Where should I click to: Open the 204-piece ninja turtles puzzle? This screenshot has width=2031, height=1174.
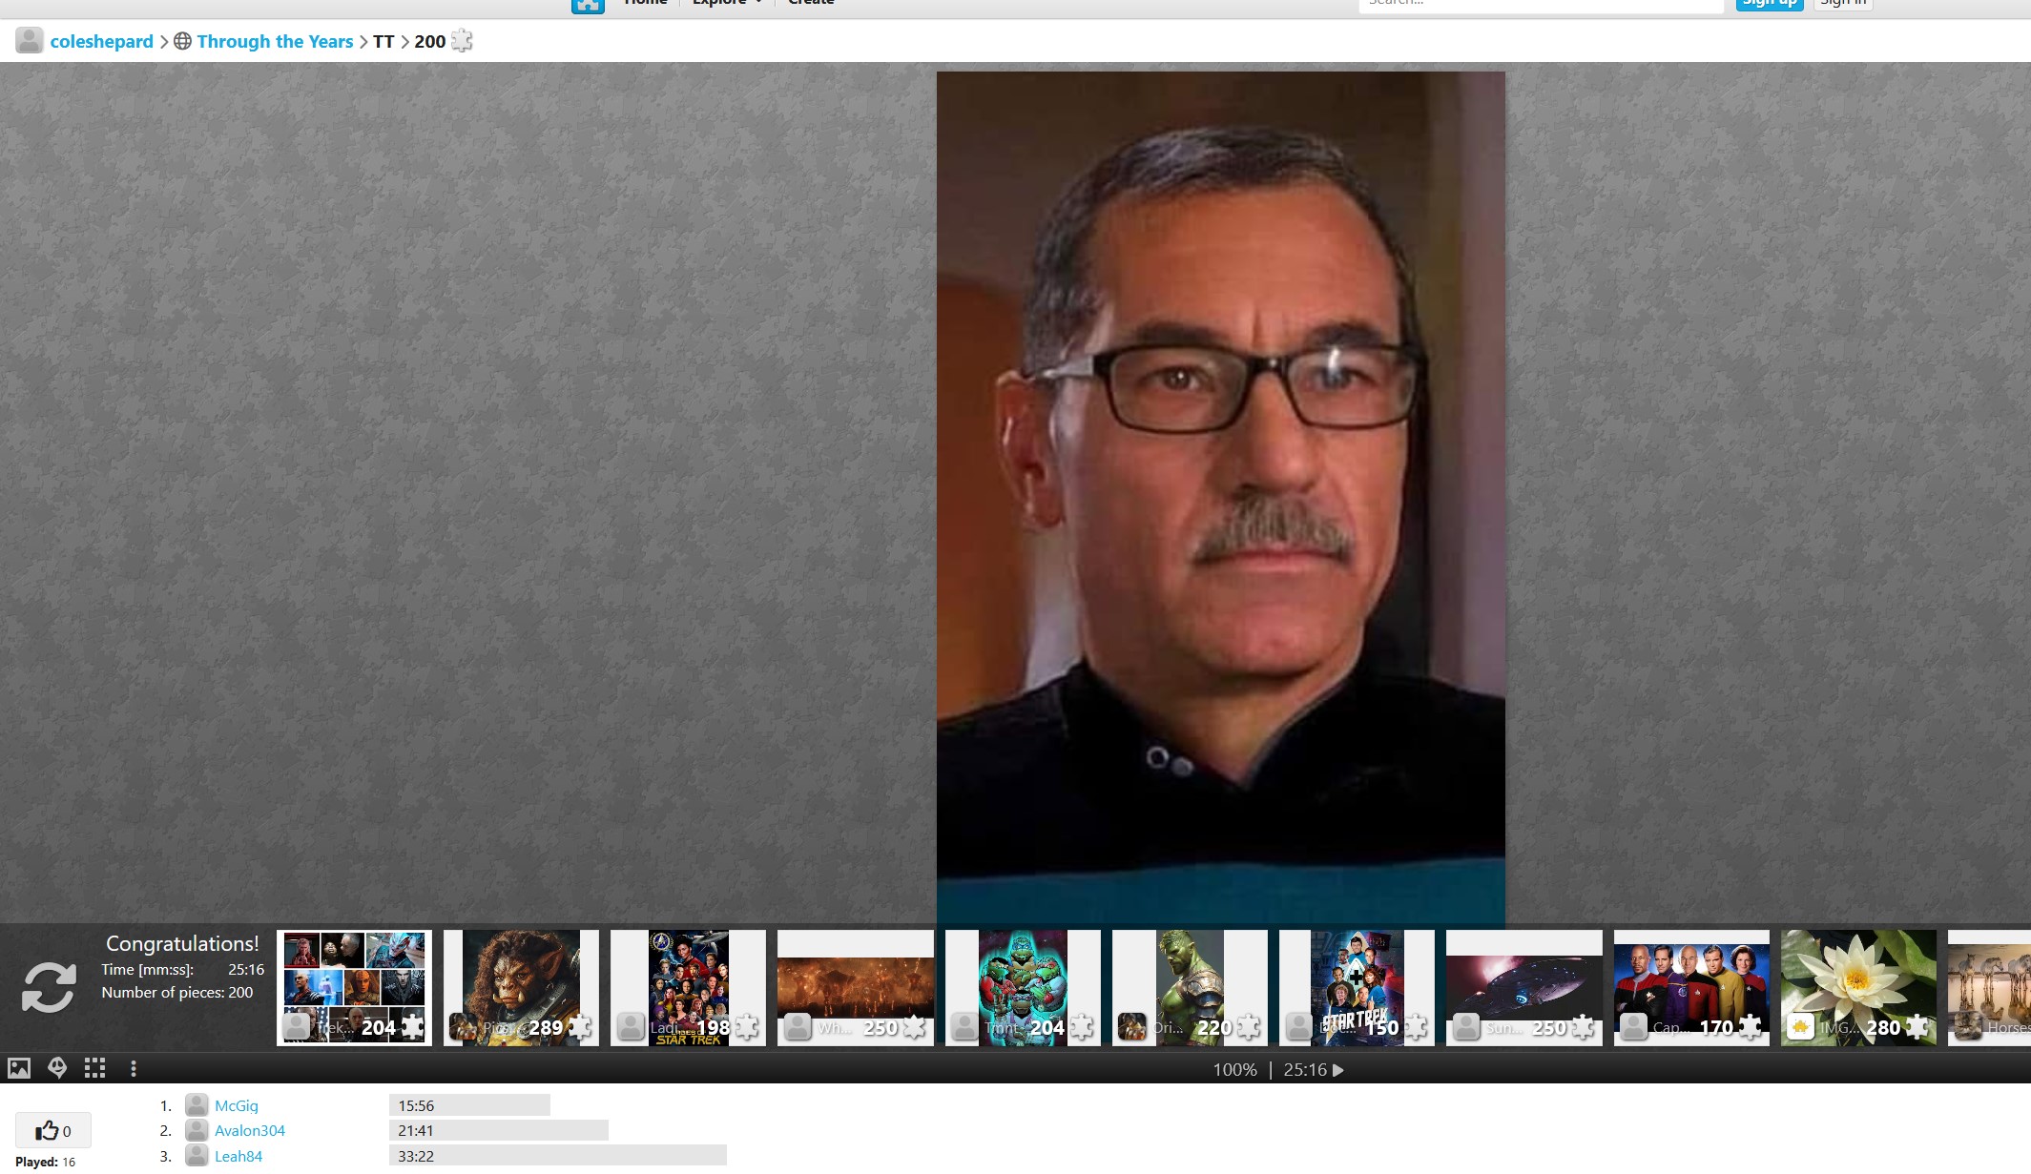coord(1023,987)
